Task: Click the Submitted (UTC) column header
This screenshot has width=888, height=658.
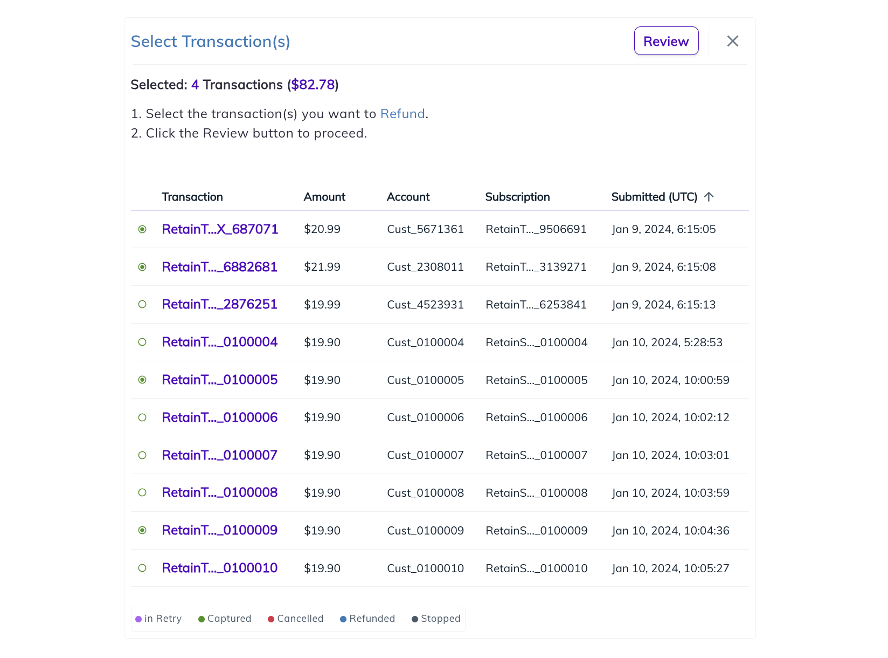Action: (x=654, y=197)
